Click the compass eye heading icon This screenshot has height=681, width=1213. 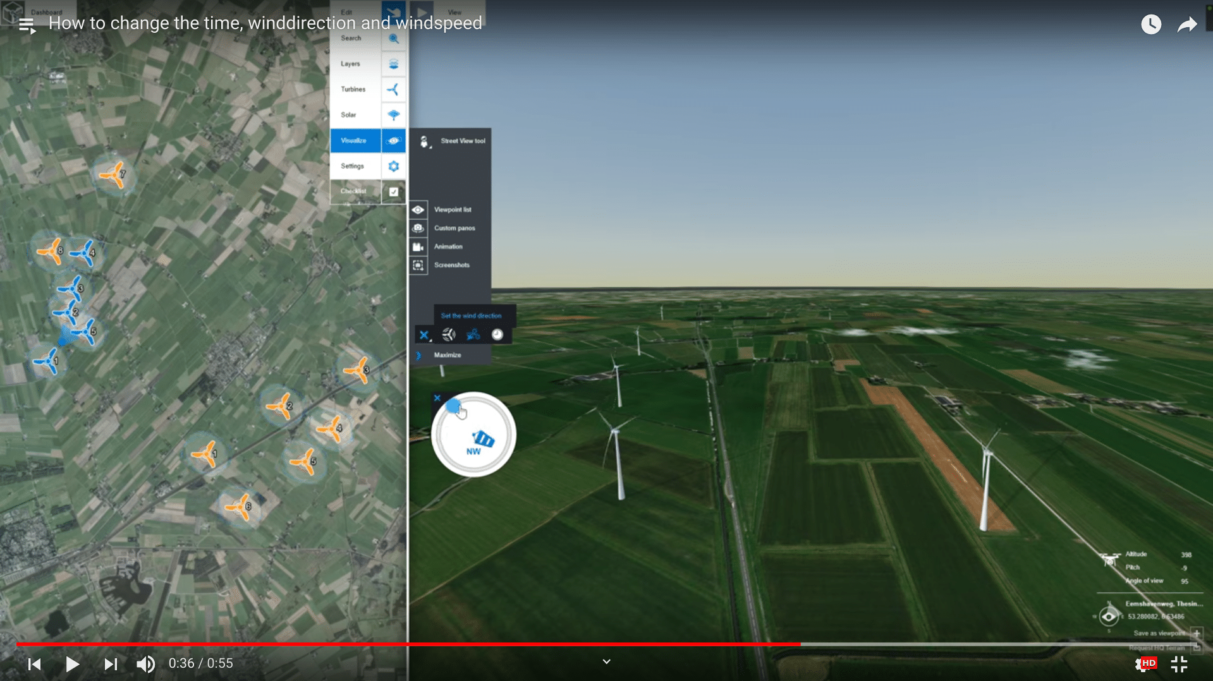point(1109,616)
